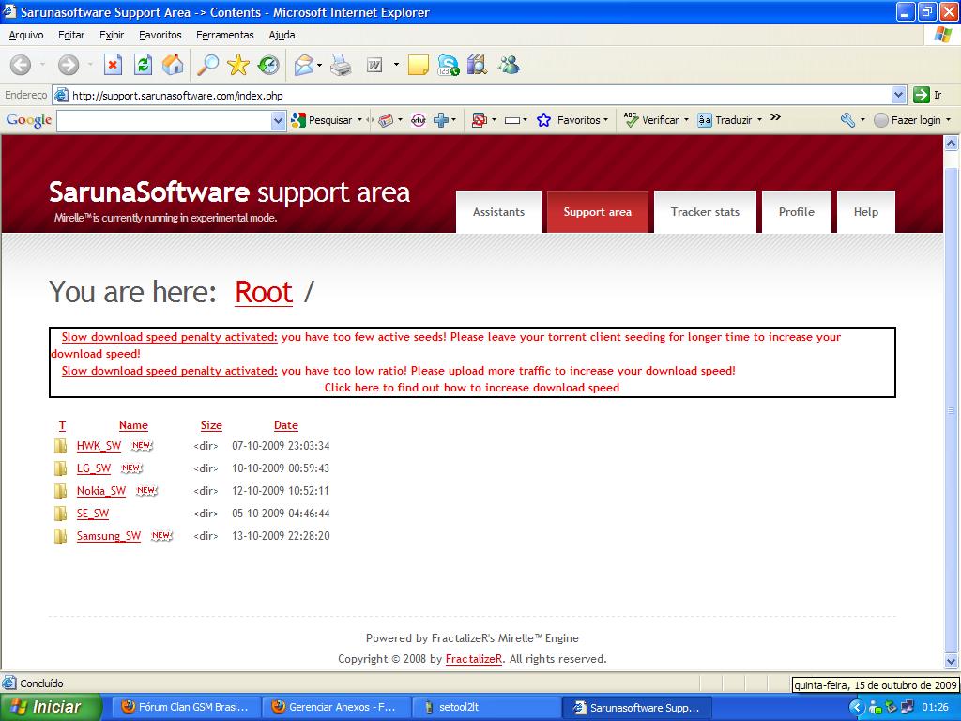Click the green Ir go arrow
The height and width of the screenshot is (721, 961).
(921, 95)
